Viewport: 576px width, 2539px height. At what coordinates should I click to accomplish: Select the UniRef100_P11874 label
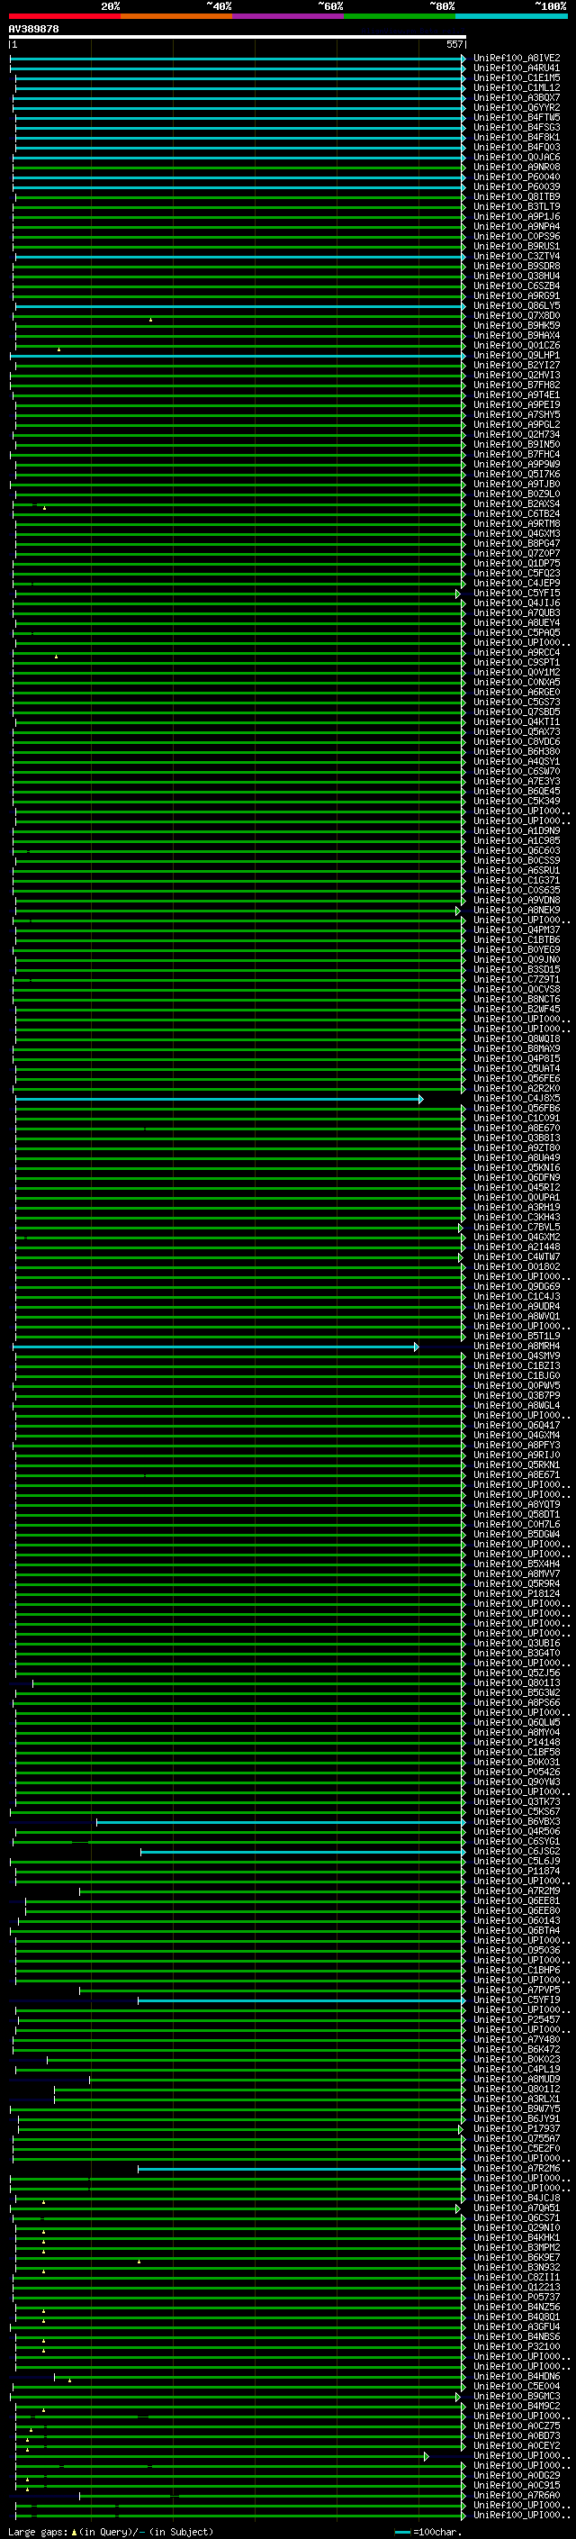point(517,1872)
